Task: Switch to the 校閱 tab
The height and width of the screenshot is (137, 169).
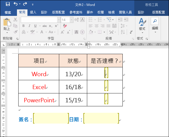Action: 101,12
